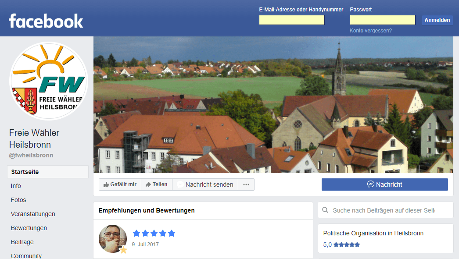Click the Empfehlungen und Bewertungen heading
Screen dimensions: 459x259
point(147,210)
